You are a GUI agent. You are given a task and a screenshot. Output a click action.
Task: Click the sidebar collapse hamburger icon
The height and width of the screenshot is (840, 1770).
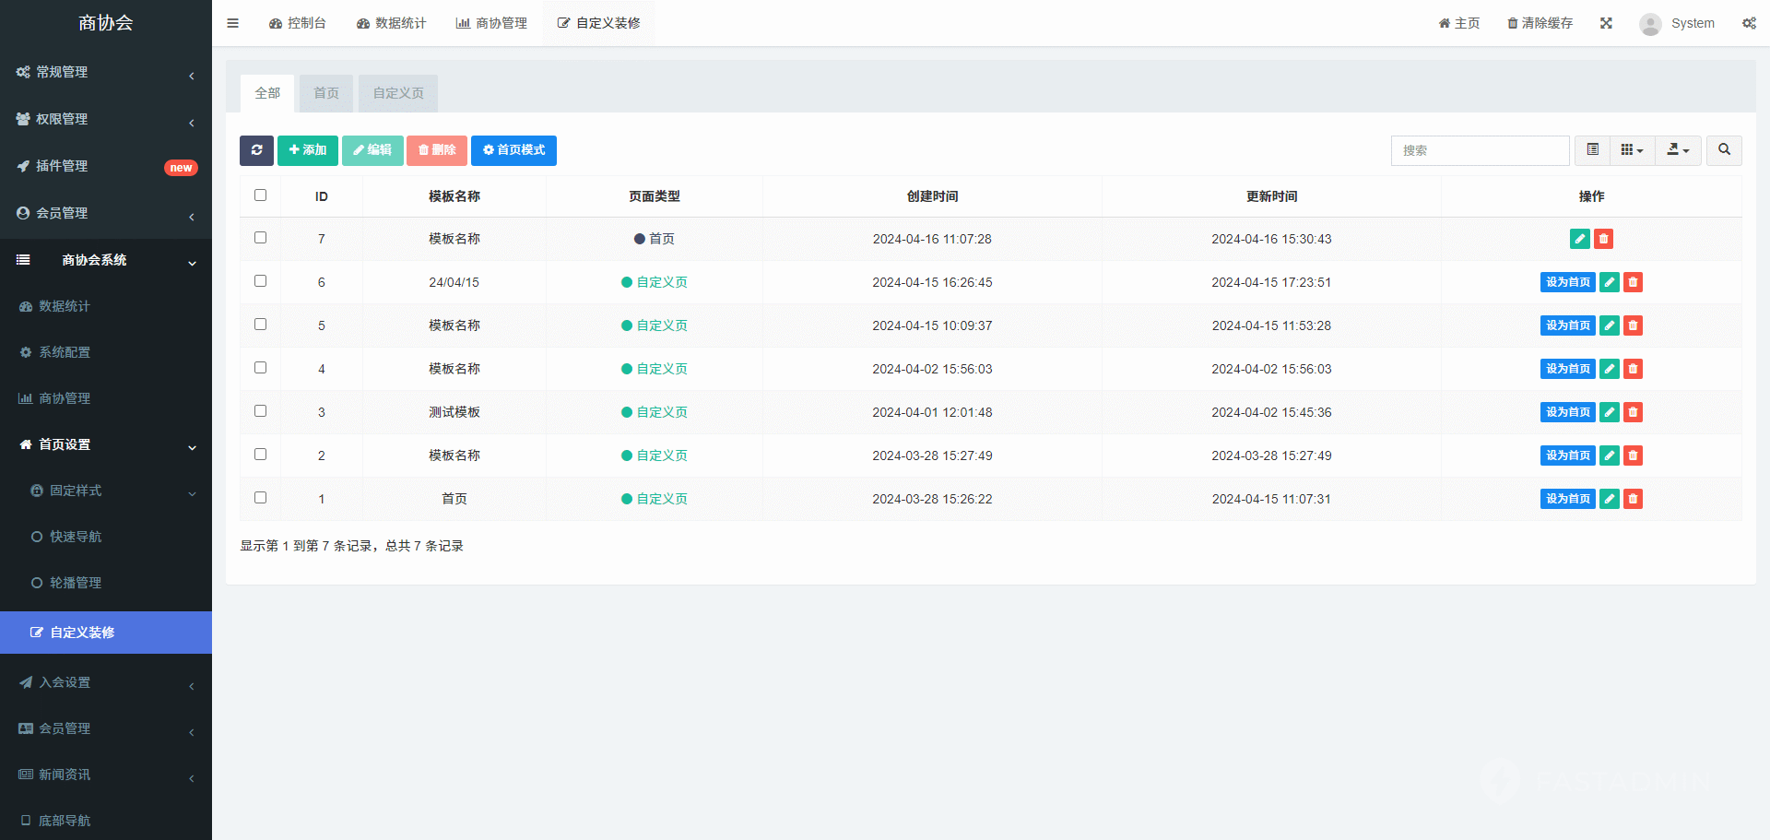pos(232,23)
